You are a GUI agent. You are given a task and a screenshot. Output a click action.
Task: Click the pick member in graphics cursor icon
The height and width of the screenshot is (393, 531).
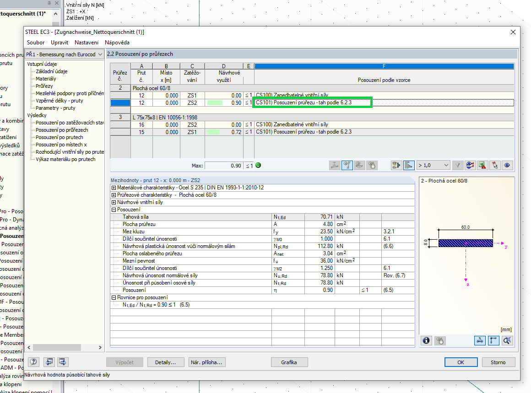tap(495, 166)
